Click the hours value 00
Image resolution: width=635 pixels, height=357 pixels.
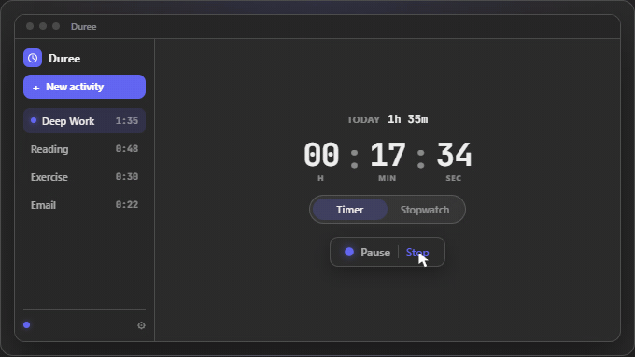(x=321, y=155)
